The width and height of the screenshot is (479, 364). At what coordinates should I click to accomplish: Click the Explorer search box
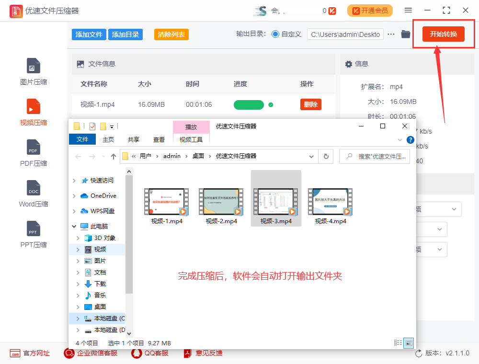(x=375, y=156)
